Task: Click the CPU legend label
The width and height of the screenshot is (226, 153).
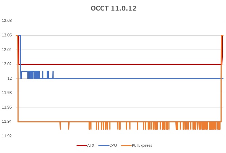Action: coord(113,145)
